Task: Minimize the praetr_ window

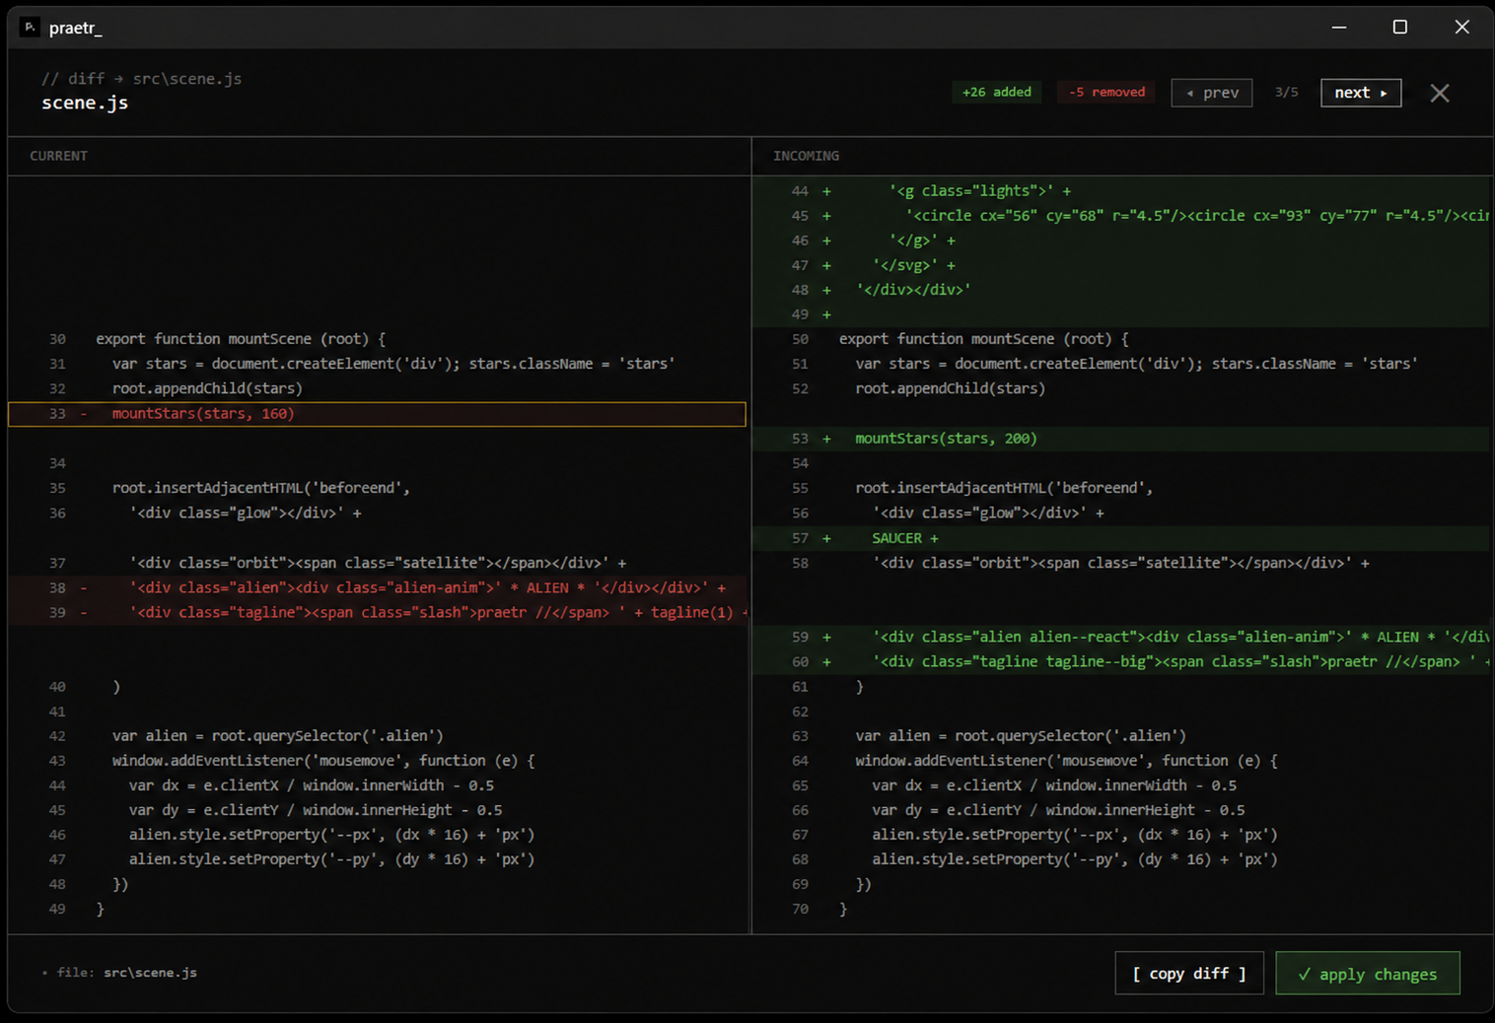Action: pos(1339,27)
